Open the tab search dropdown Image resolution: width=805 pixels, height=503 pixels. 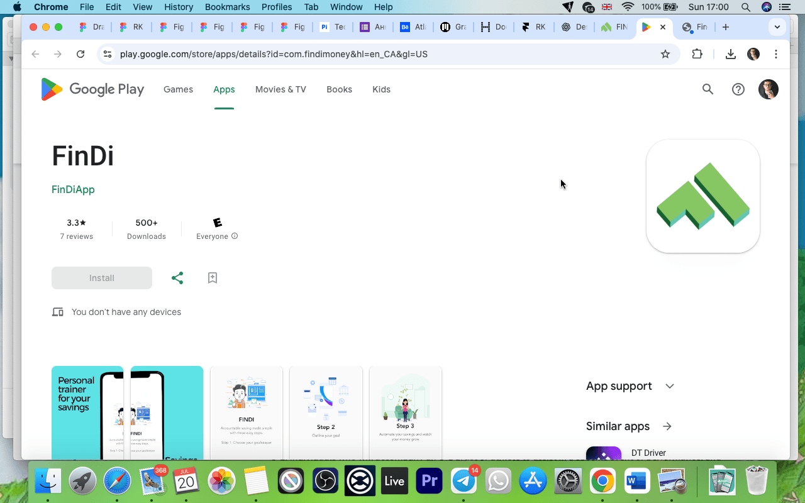pos(777,27)
